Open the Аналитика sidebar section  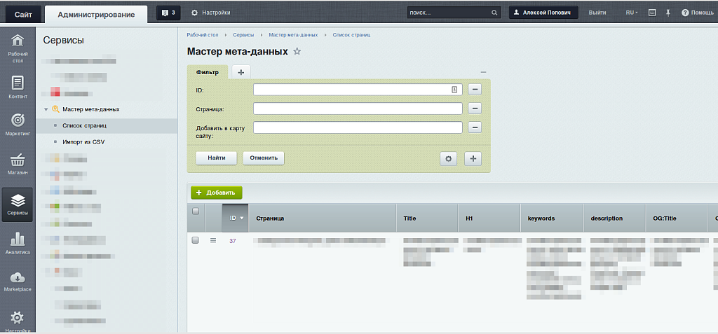[x=18, y=243]
